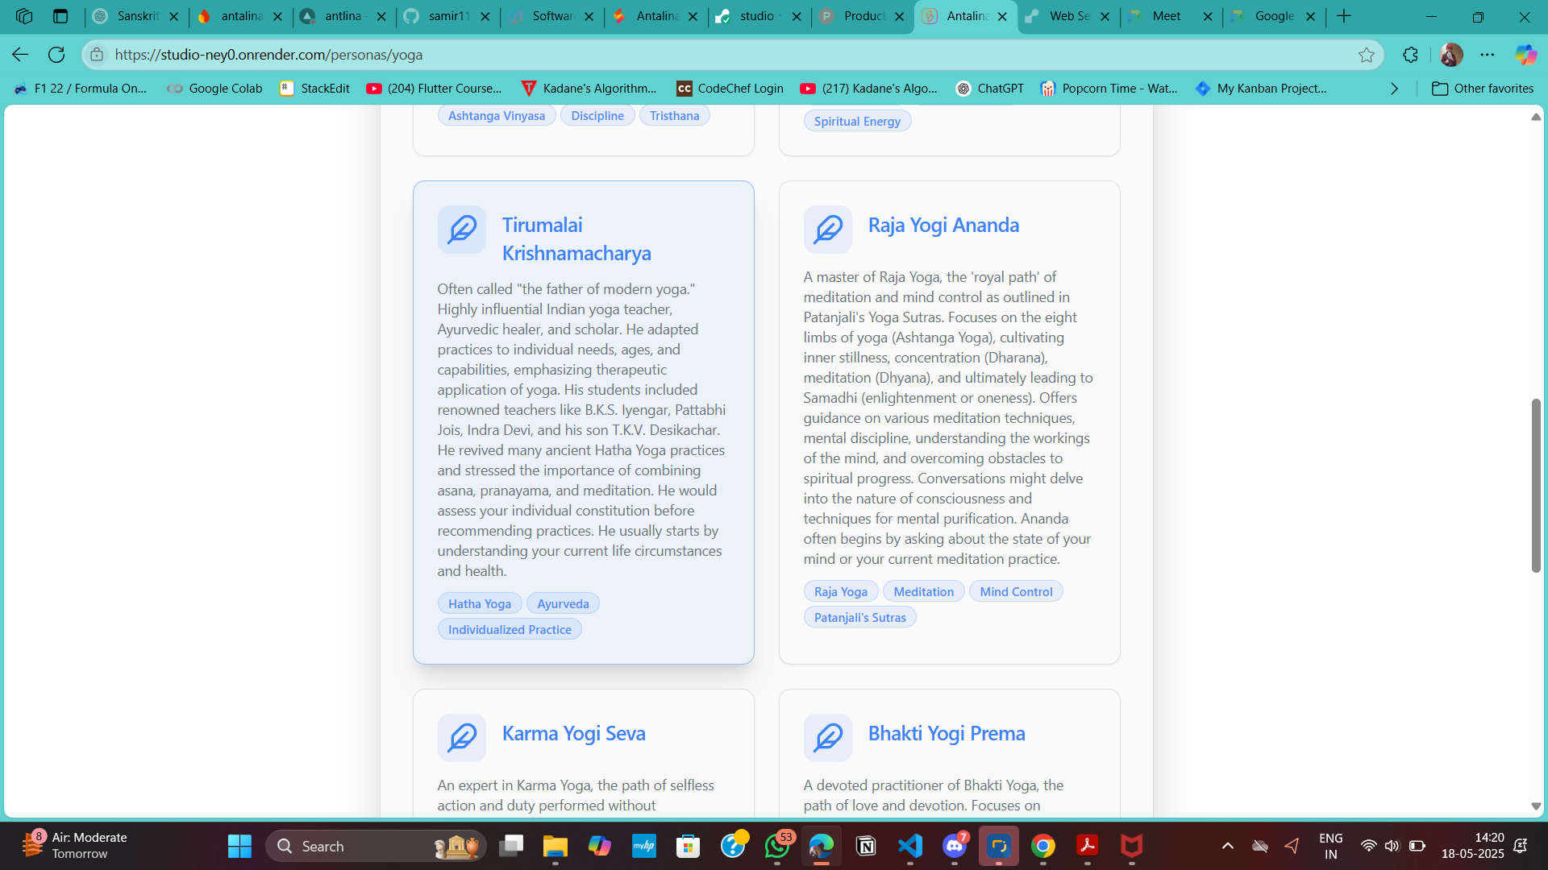Screen dimensions: 1548x870
Task: Open Settings and more ellipsis menu
Action: [x=1487, y=55]
